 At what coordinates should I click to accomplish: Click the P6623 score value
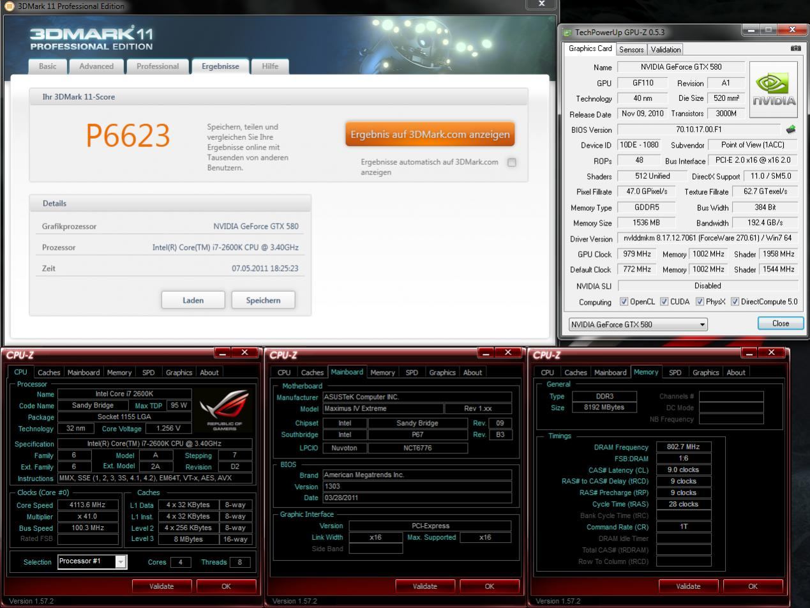(128, 136)
